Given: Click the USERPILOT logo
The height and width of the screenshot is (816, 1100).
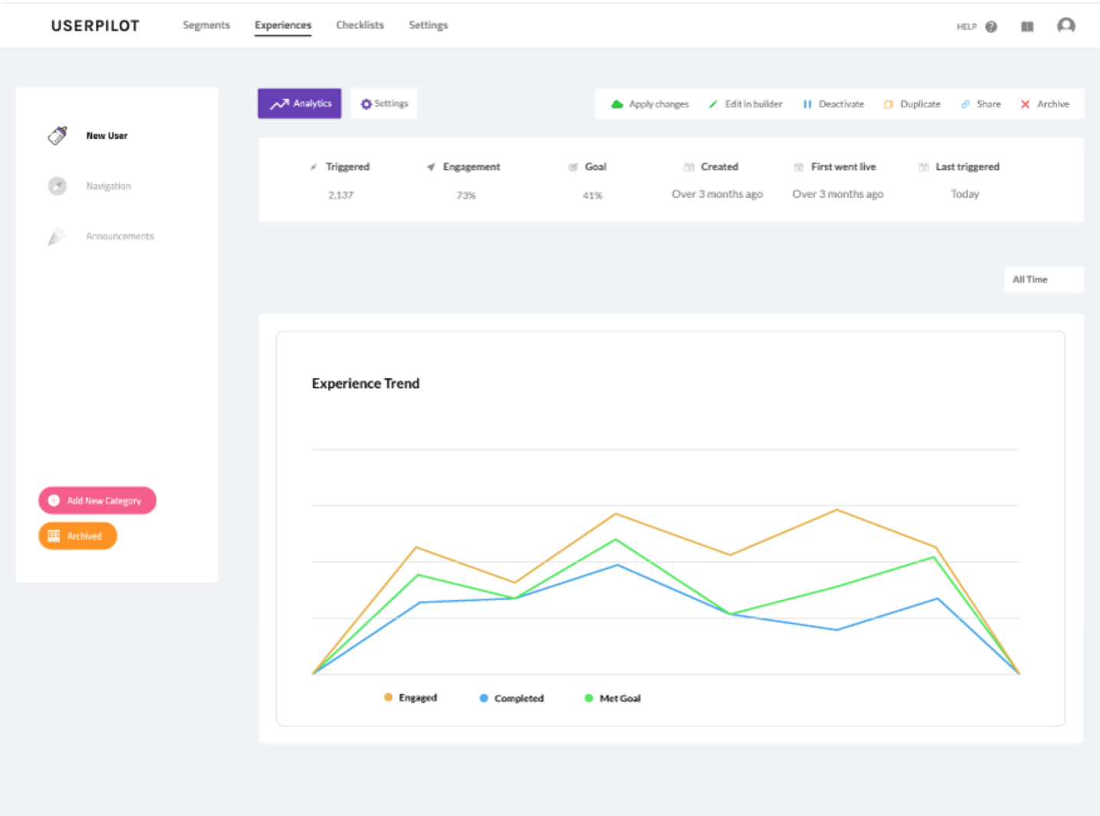Looking at the screenshot, I should pyautogui.click(x=95, y=26).
